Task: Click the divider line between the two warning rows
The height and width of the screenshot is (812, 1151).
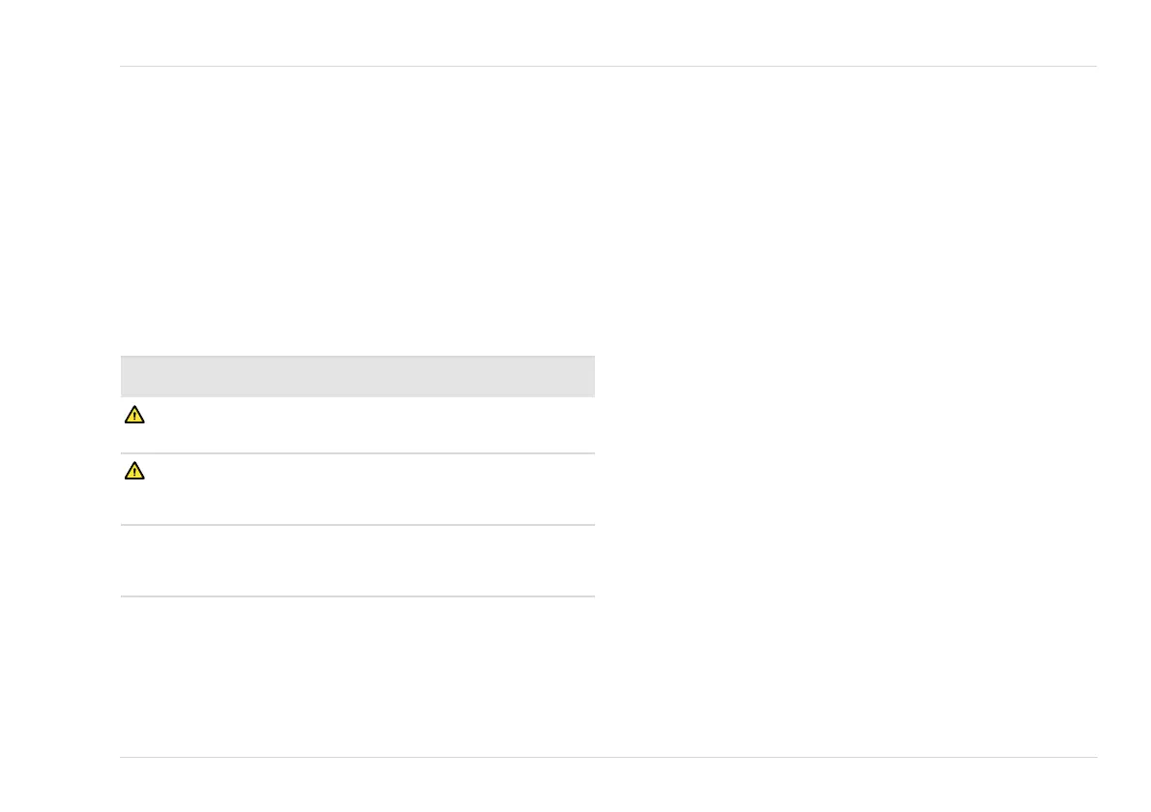Action: point(358,453)
